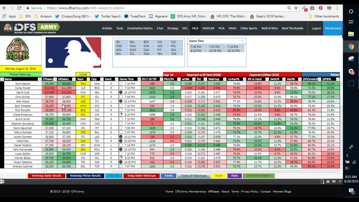Image resolution: width=359 pixels, height=202 pixels.
Task: Go to the NASCAR section
Action: (208, 28)
